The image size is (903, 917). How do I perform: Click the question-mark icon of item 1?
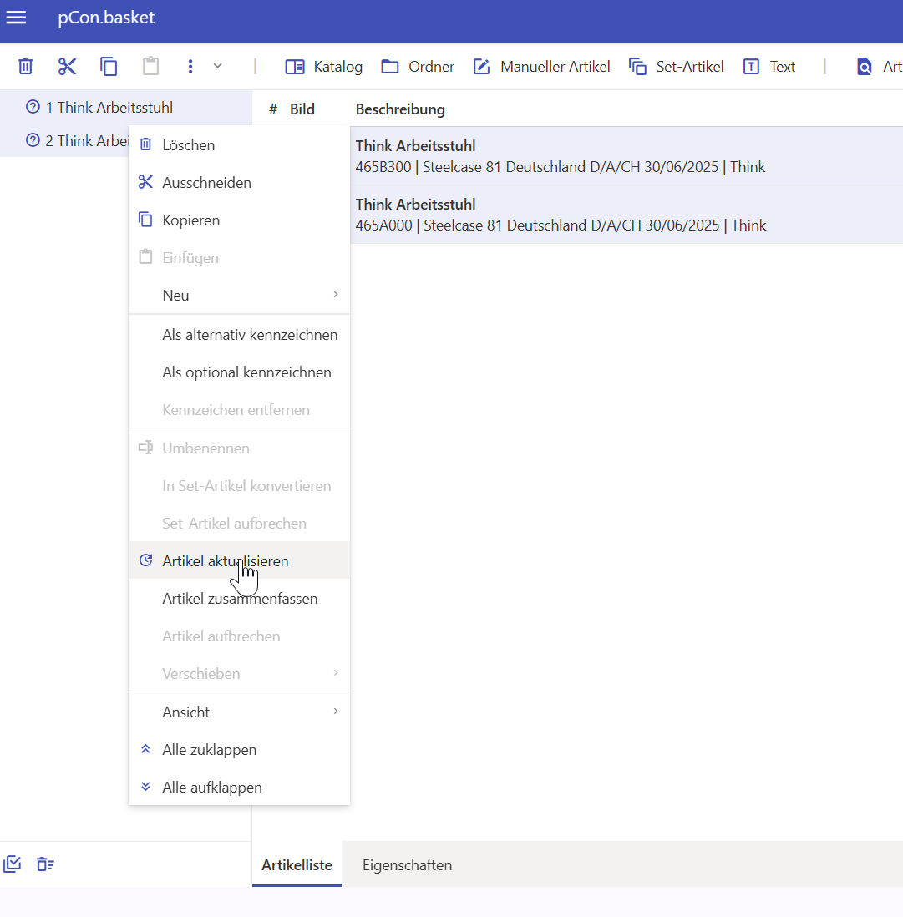pos(33,107)
